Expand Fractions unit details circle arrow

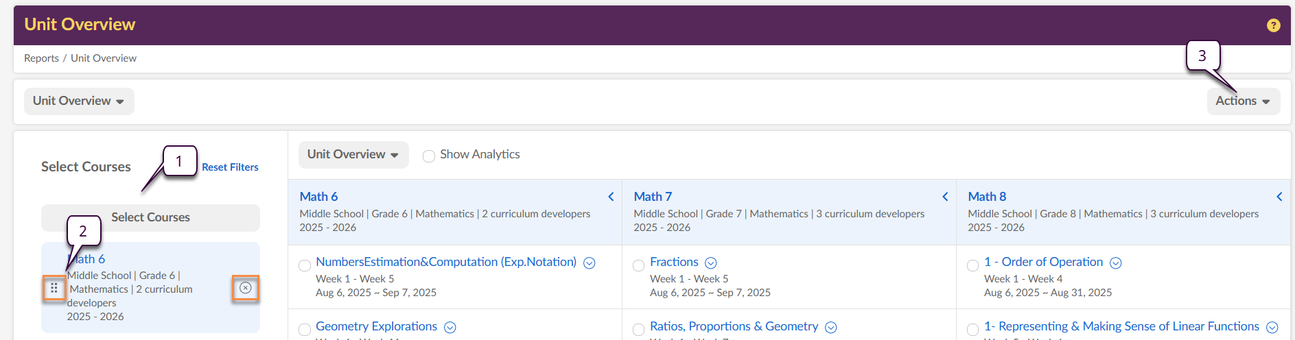711,263
